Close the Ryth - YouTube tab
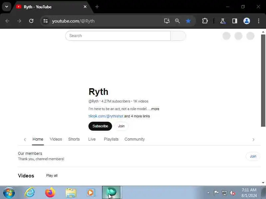This screenshot has width=266, height=199. tap(85, 7)
